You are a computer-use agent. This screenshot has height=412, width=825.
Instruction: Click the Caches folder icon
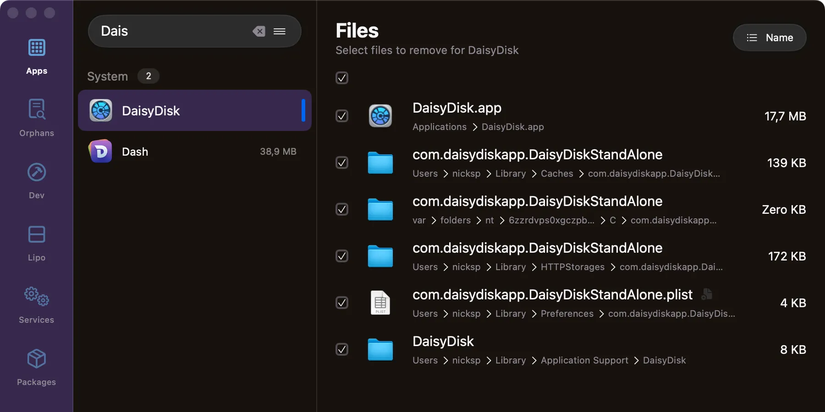coord(380,163)
